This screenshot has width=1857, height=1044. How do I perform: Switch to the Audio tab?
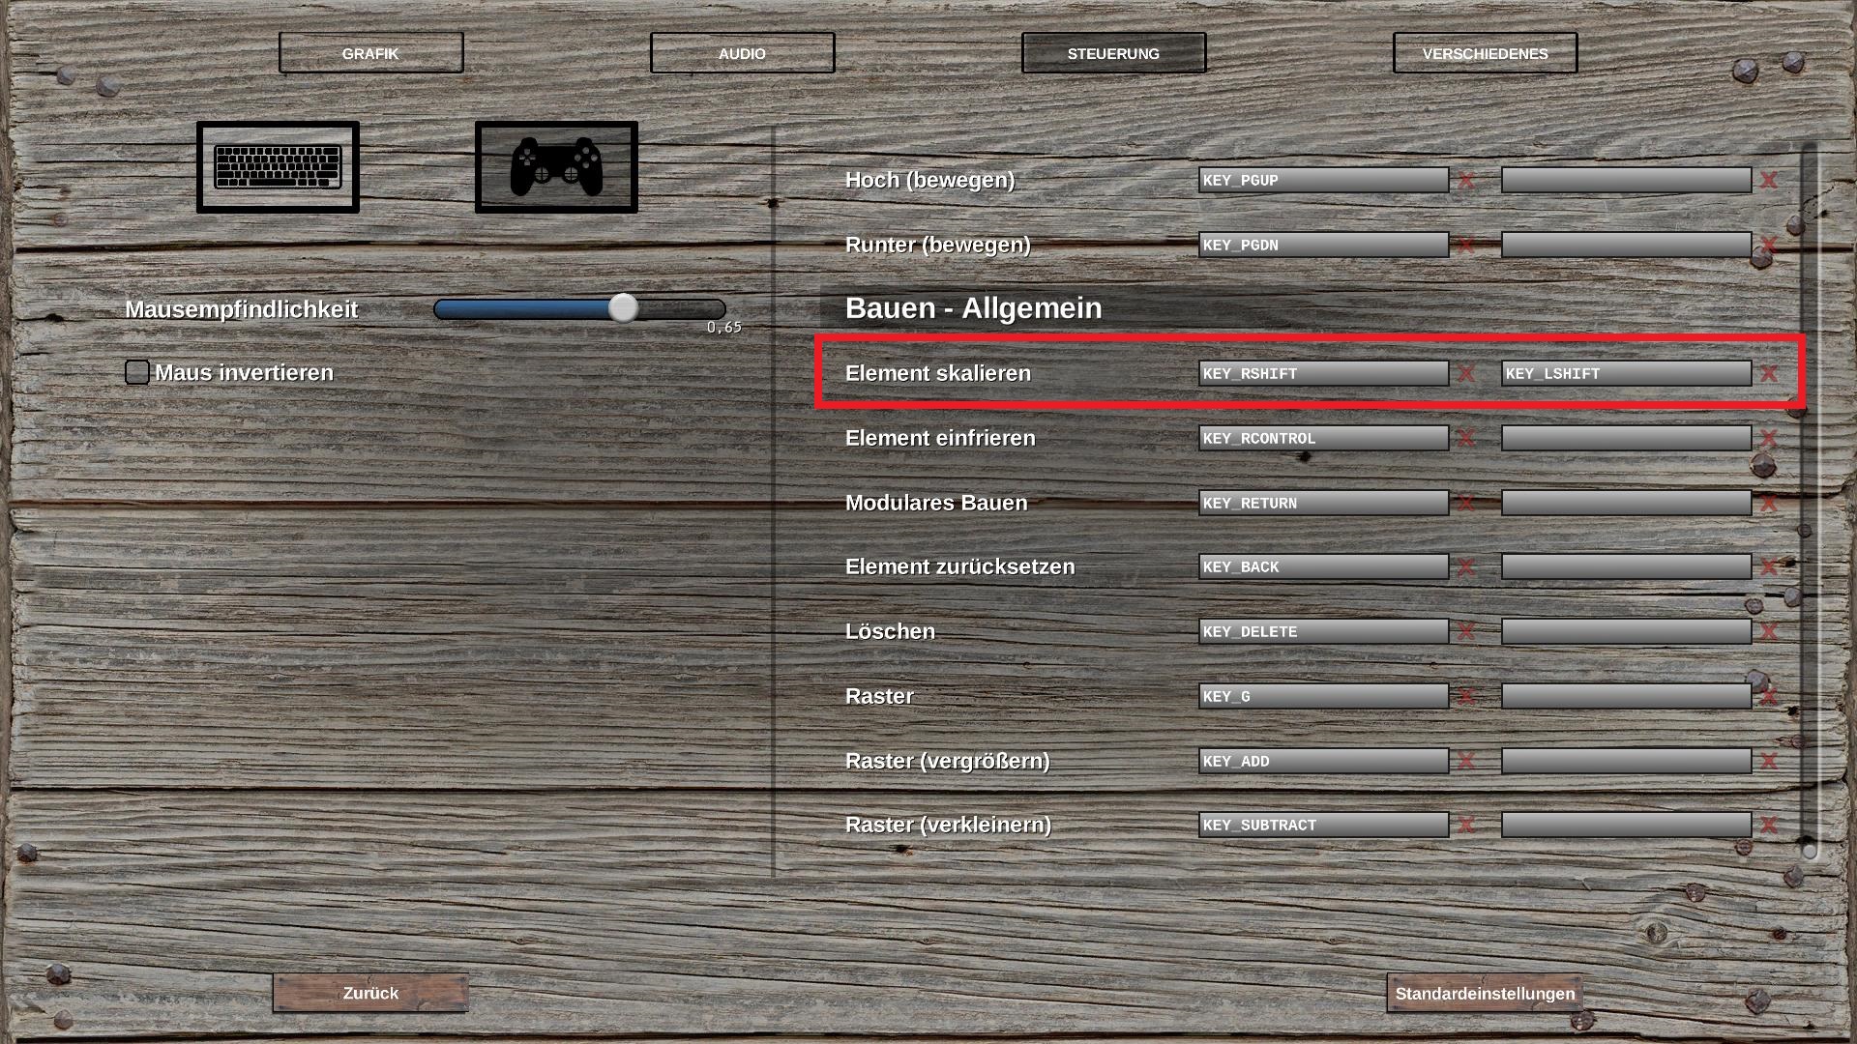[742, 53]
